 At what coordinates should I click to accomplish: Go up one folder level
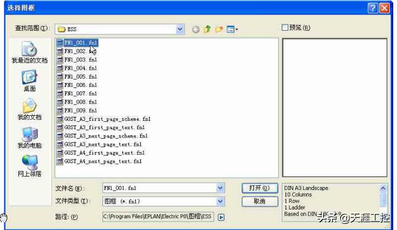(x=207, y=29)
